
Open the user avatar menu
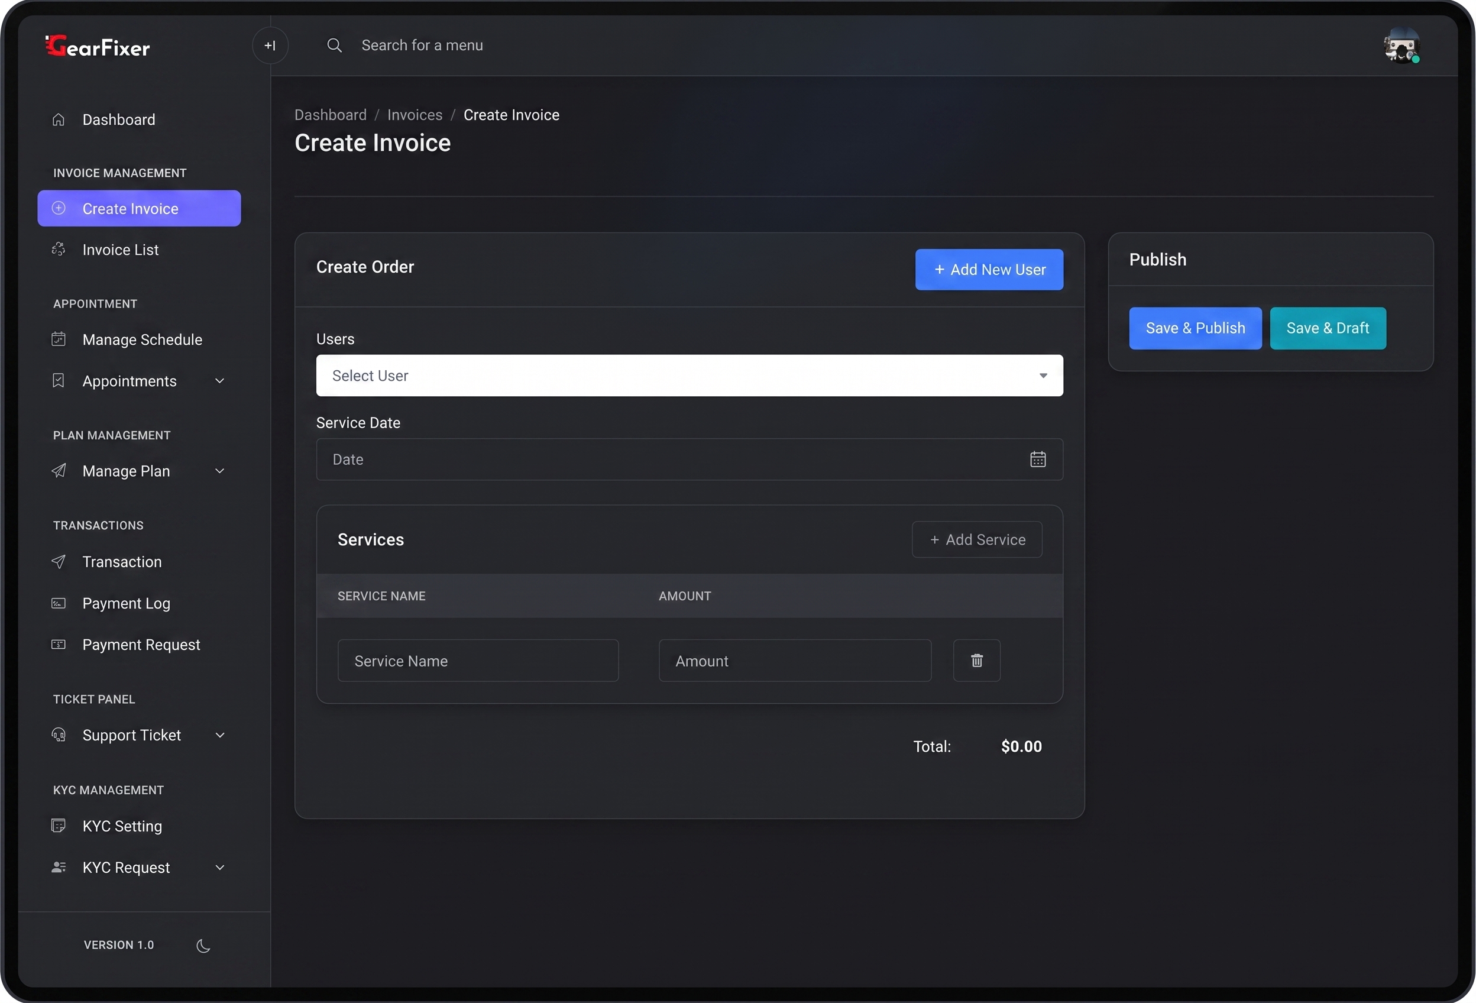coord(1401,46)
